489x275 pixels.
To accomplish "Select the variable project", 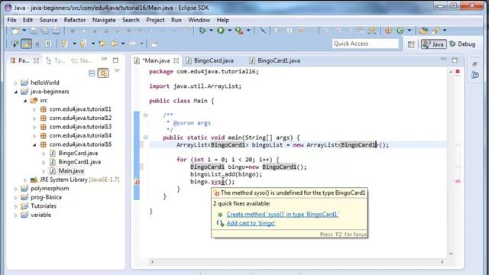I will point(40,215).
